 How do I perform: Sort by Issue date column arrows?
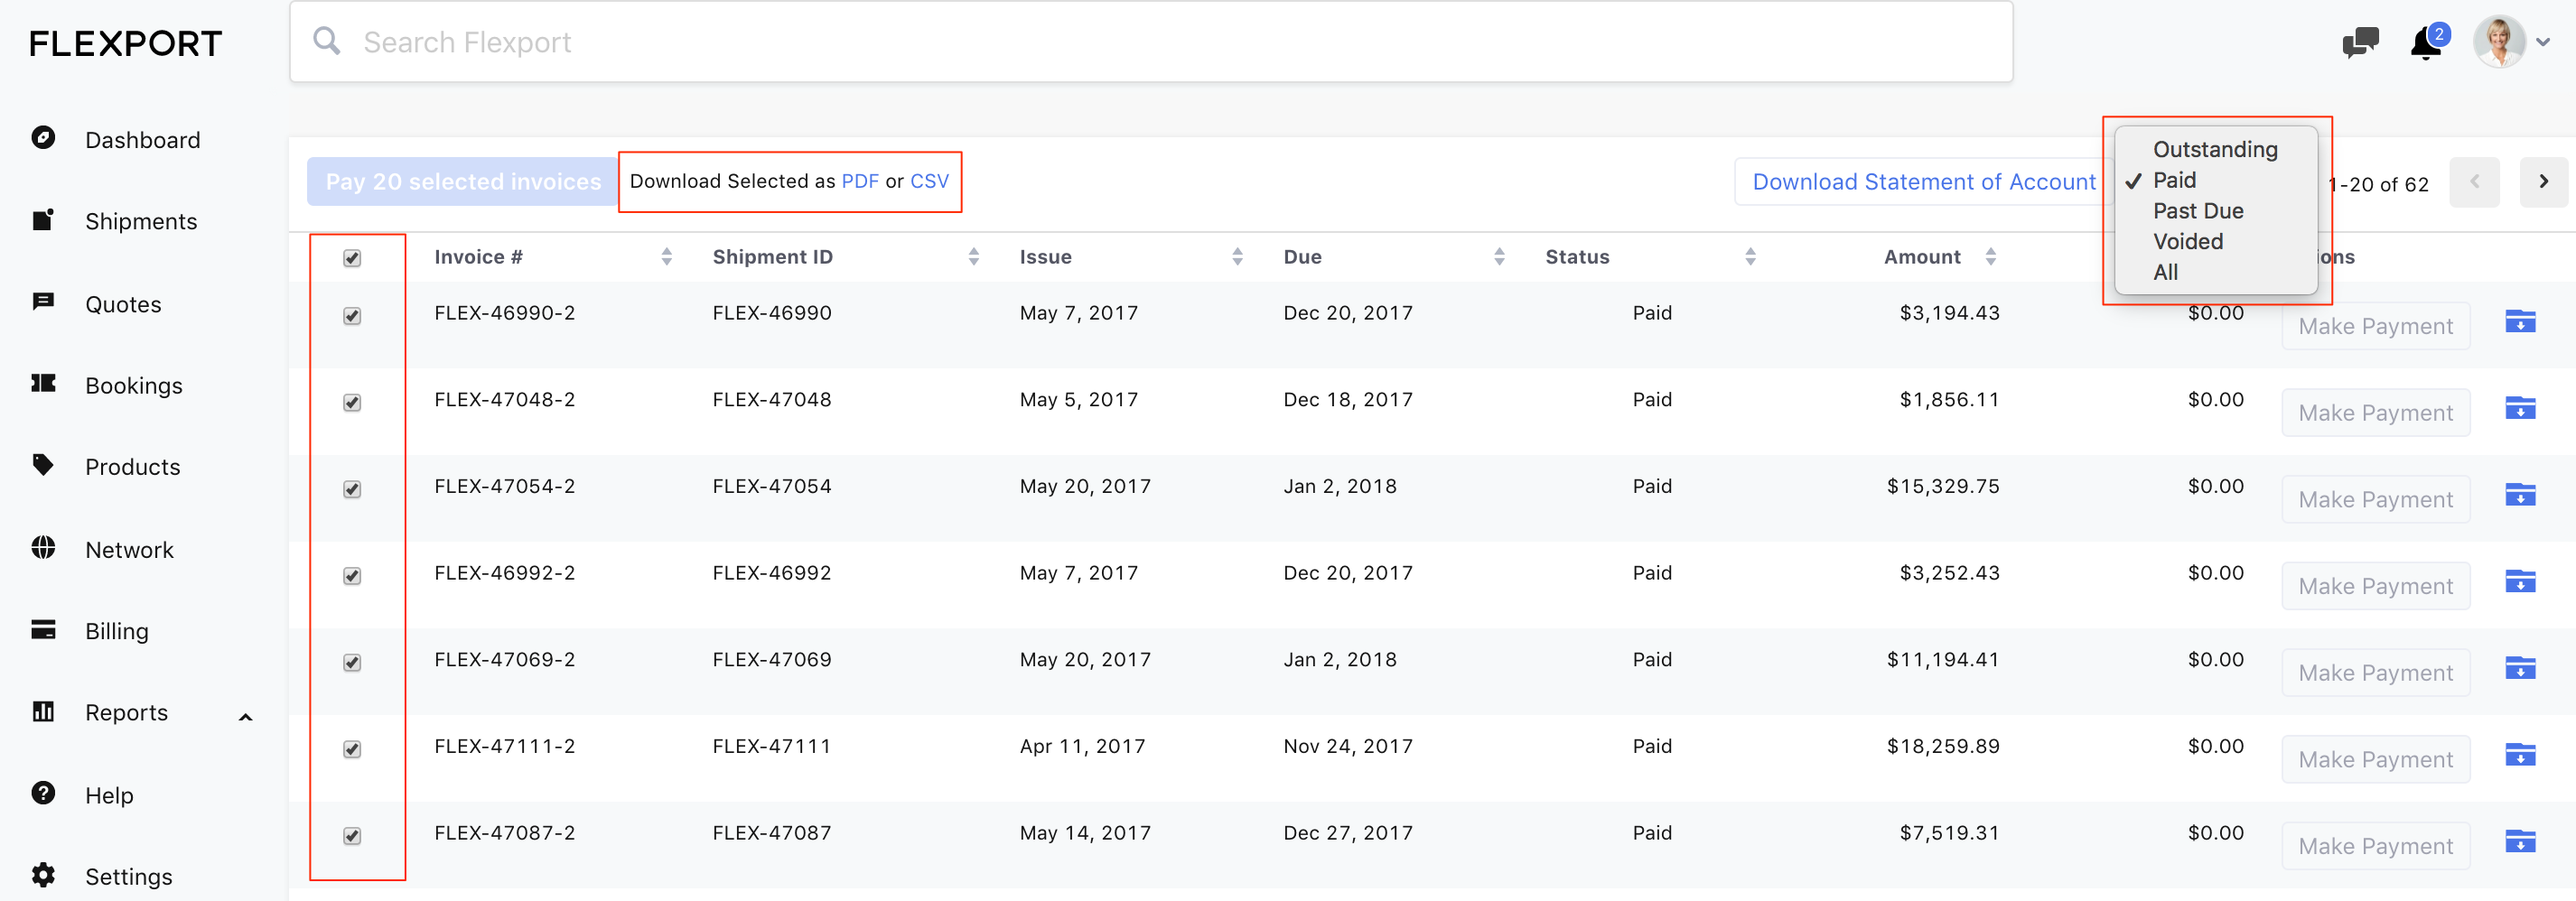(1238, 257)
